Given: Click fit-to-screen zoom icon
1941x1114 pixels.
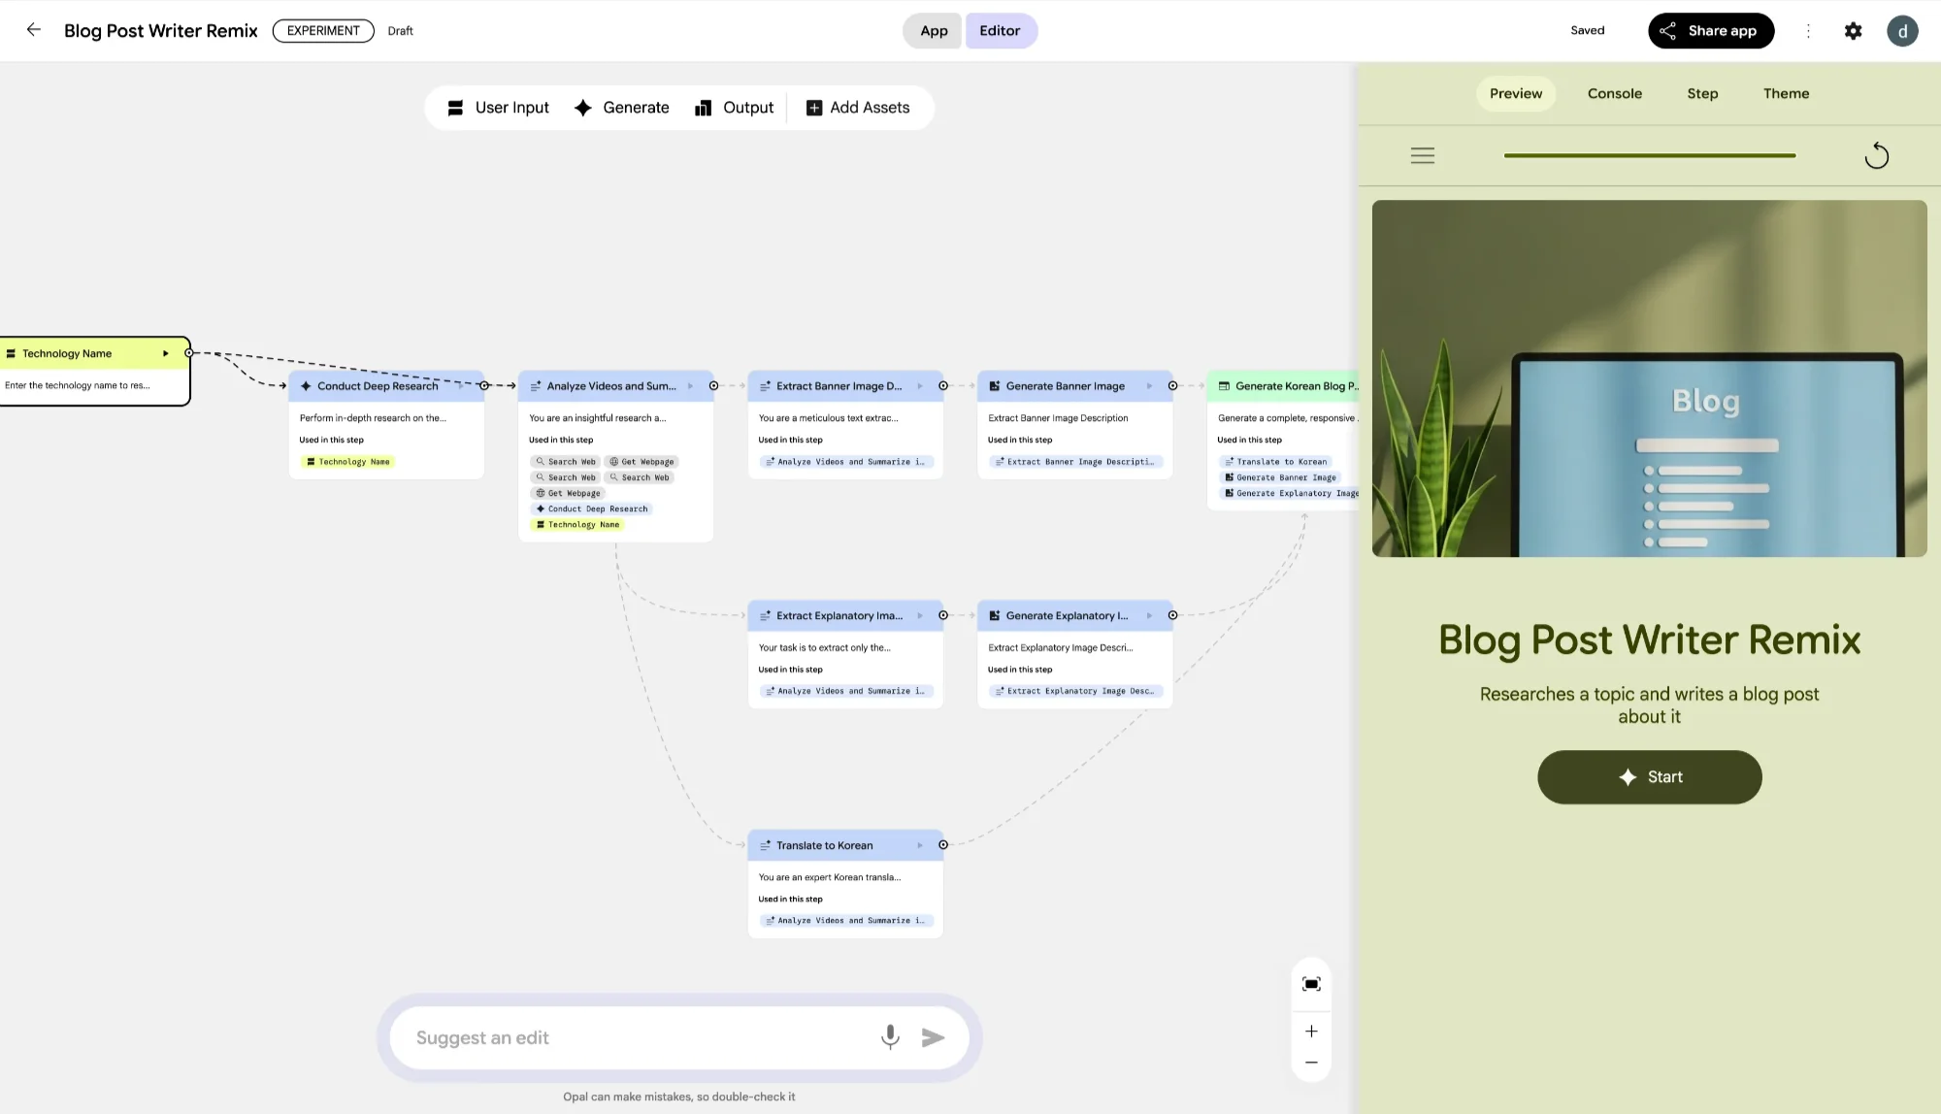Looking at the screenshot, I should (1311, 984).
